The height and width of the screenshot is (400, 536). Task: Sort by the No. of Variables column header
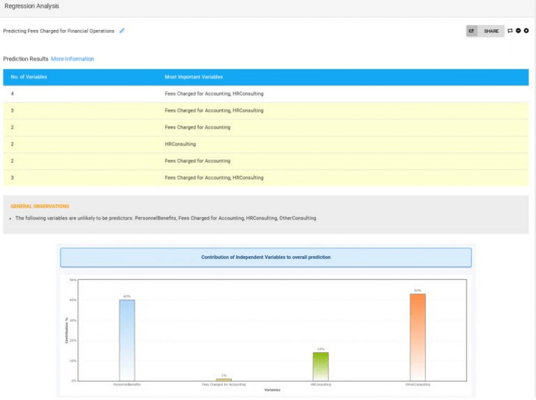pyautogui.click(x=29, y=77)
